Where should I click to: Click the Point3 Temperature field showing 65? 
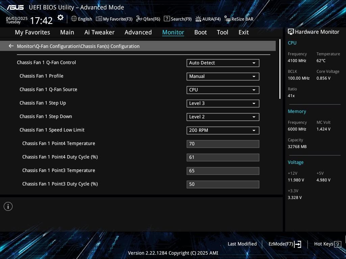click(x=223, y=171)
